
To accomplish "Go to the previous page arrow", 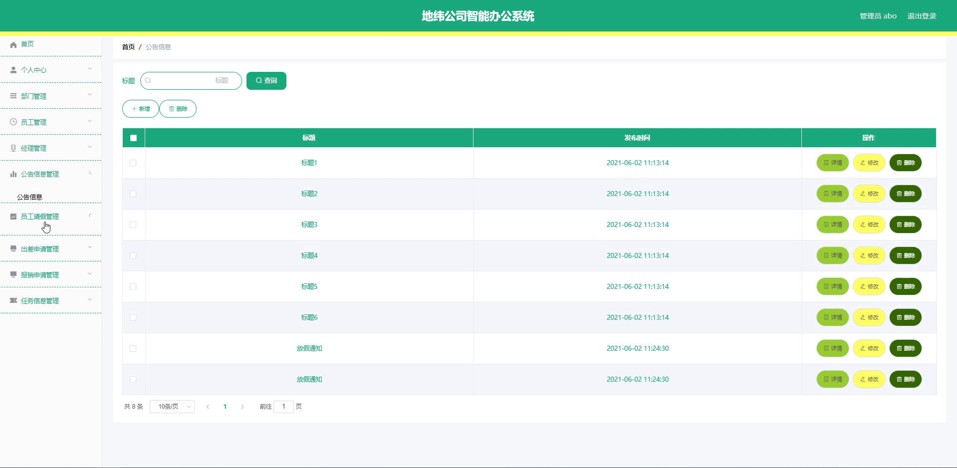I will coord(208,407).
